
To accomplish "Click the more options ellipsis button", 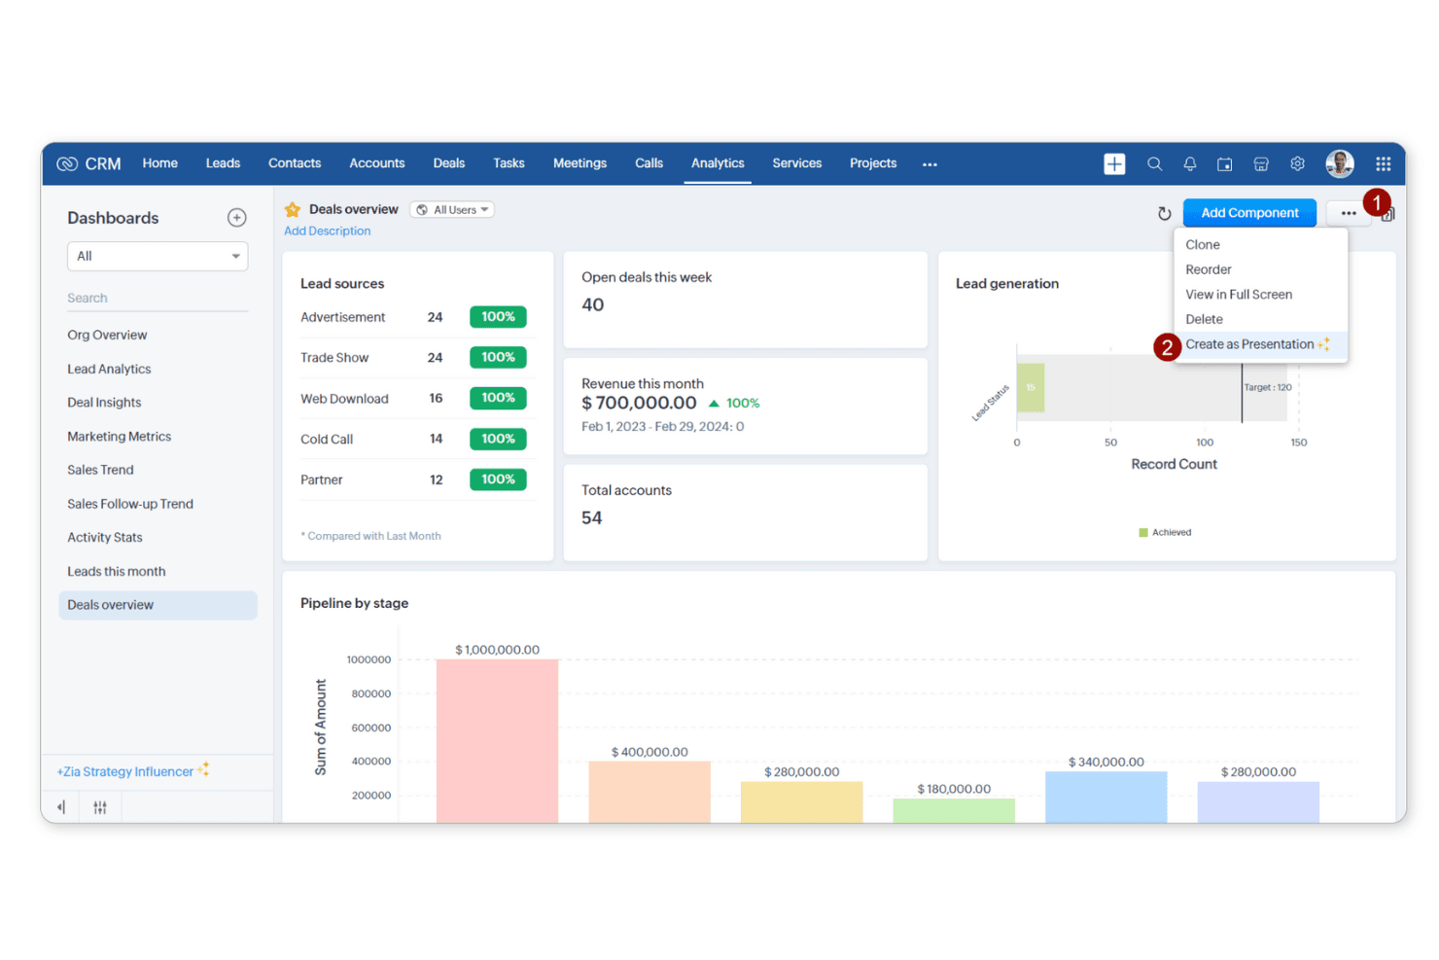I will (1349, 213).
